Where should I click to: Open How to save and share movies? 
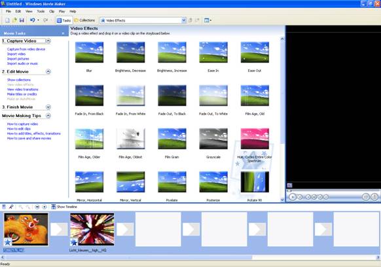click(x=29, y=139)
